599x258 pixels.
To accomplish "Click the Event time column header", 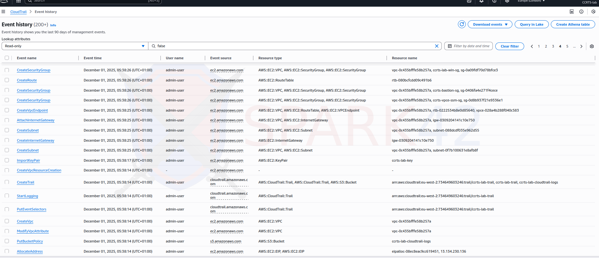I will (x=93, y=58).
